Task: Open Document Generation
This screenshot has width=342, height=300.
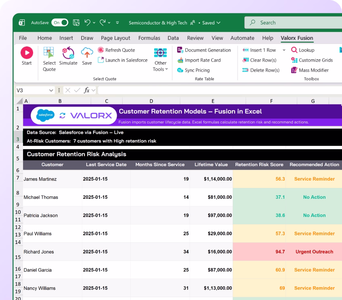Action: (x=204, y=50)
